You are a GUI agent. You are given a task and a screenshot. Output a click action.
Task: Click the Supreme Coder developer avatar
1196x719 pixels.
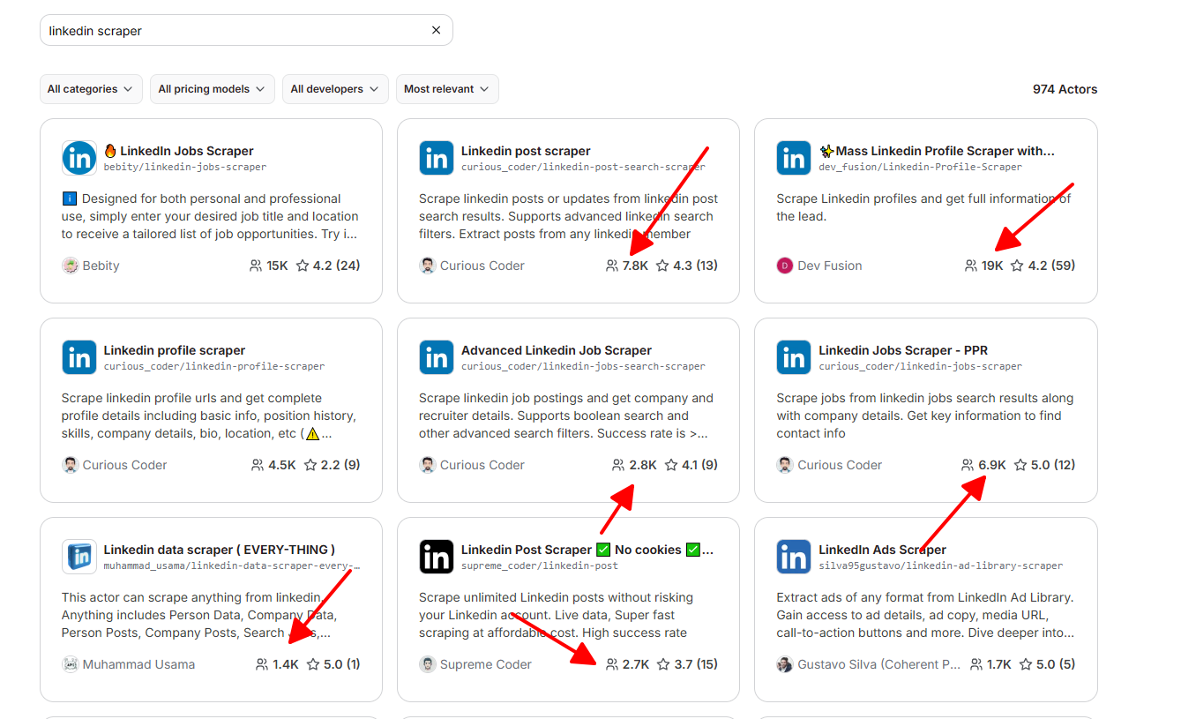click(427, 664)
